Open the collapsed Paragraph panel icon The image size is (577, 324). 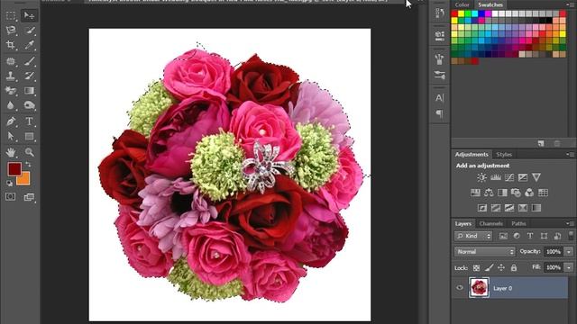[439, 113]
